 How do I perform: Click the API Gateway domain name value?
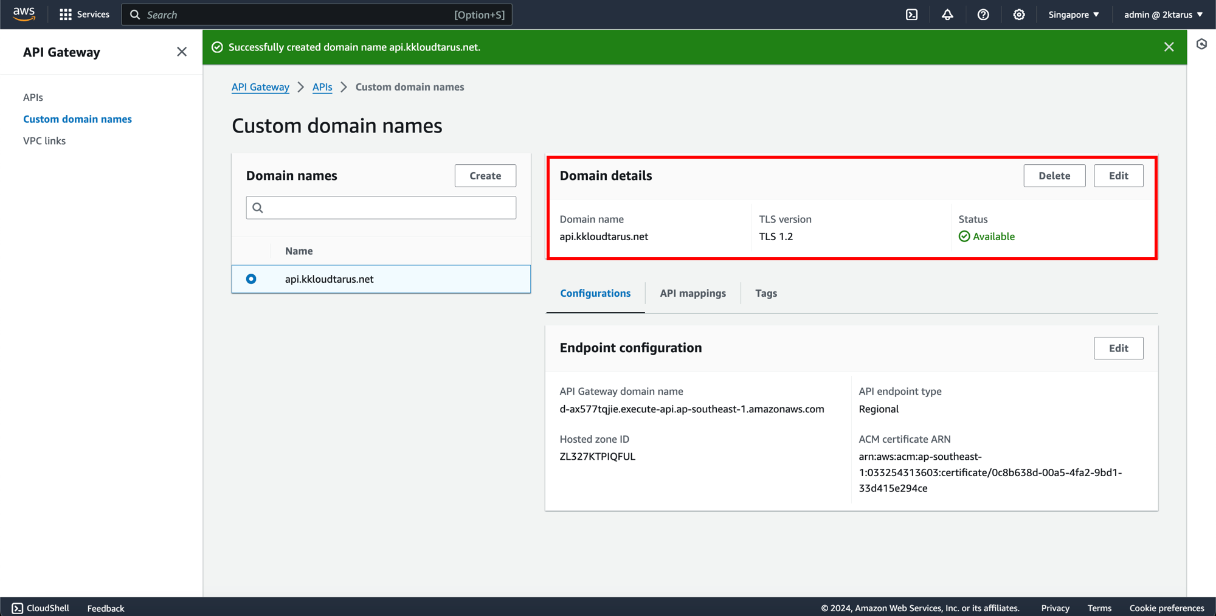(x=692, y=409)
